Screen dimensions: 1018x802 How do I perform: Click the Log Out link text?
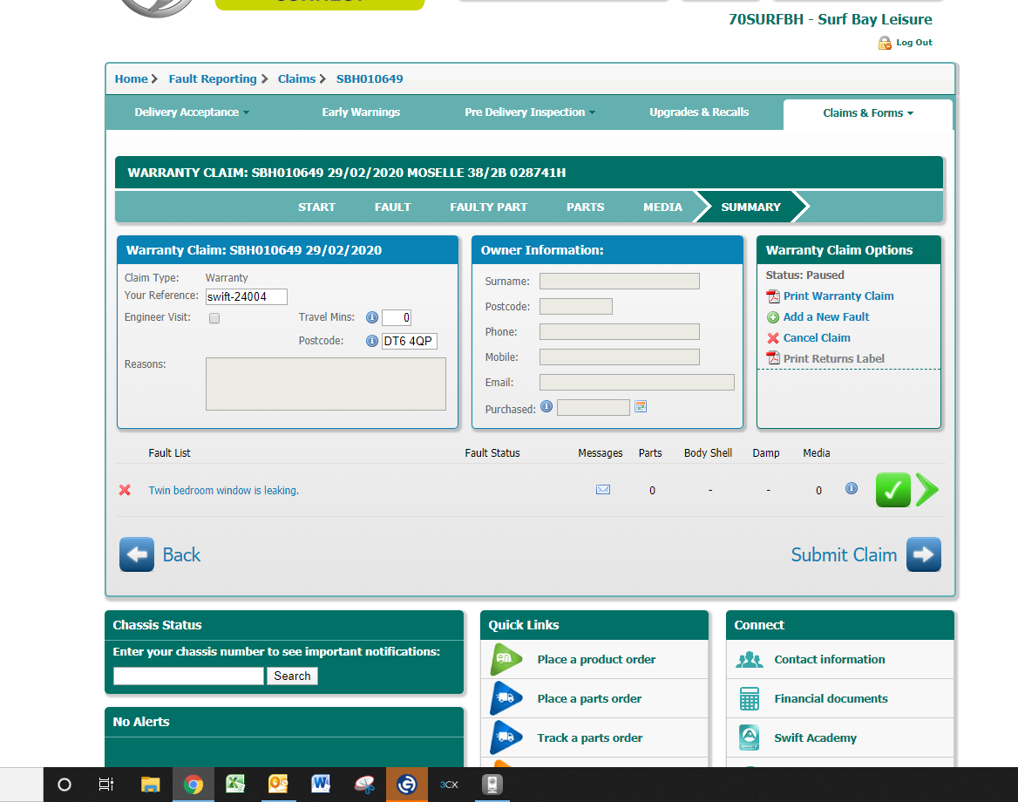pos(914,43)
